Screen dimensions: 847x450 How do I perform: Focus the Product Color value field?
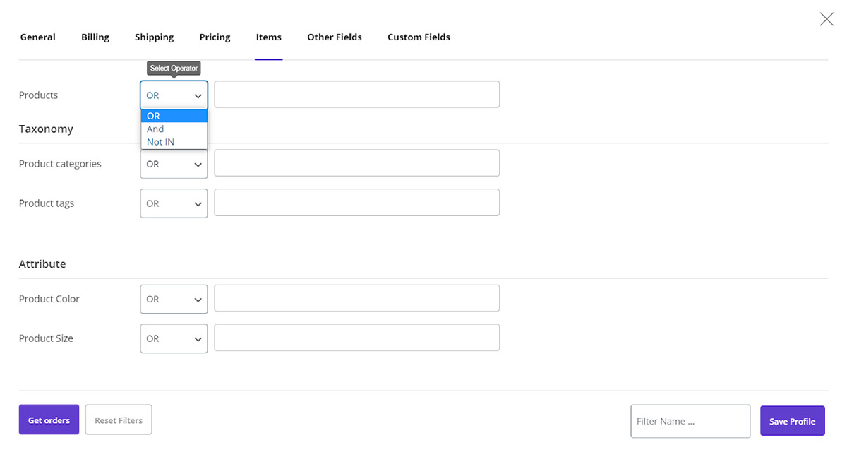(x=356, y=299)
